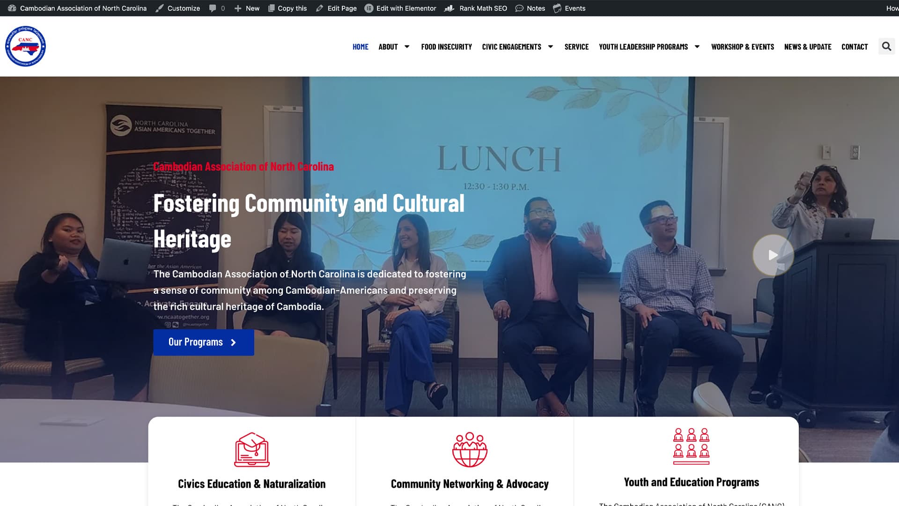Click the Community Networking globe icon

(x=470, y=450)
